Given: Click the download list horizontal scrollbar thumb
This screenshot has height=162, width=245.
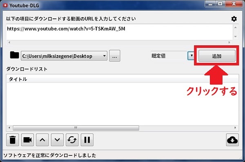Looking at the screenshot, I should pos(76,128).
